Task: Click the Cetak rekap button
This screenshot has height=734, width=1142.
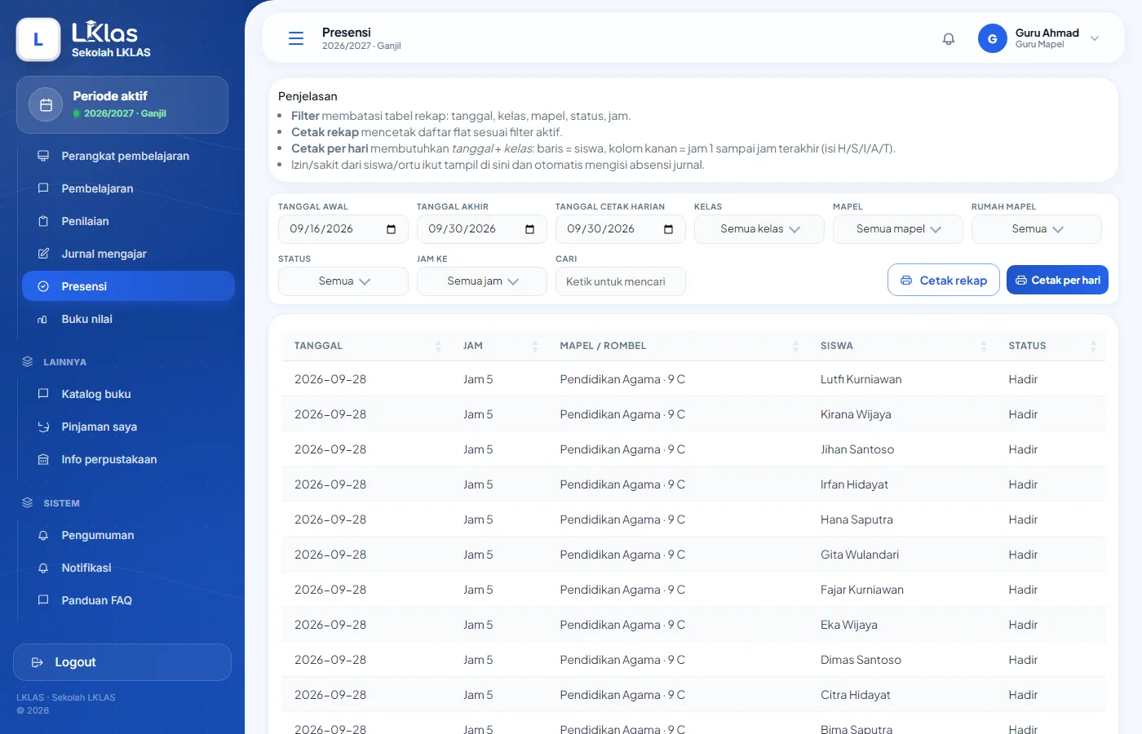Action: 944,280
